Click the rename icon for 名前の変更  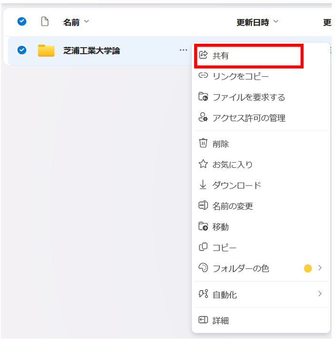pyautogui.click(x=203, y=206)
